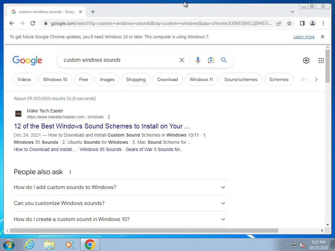This screenshot has height=251, width=335.
Task: Select the Windows 10 filter chip
Action: click(x=55, y=79)
